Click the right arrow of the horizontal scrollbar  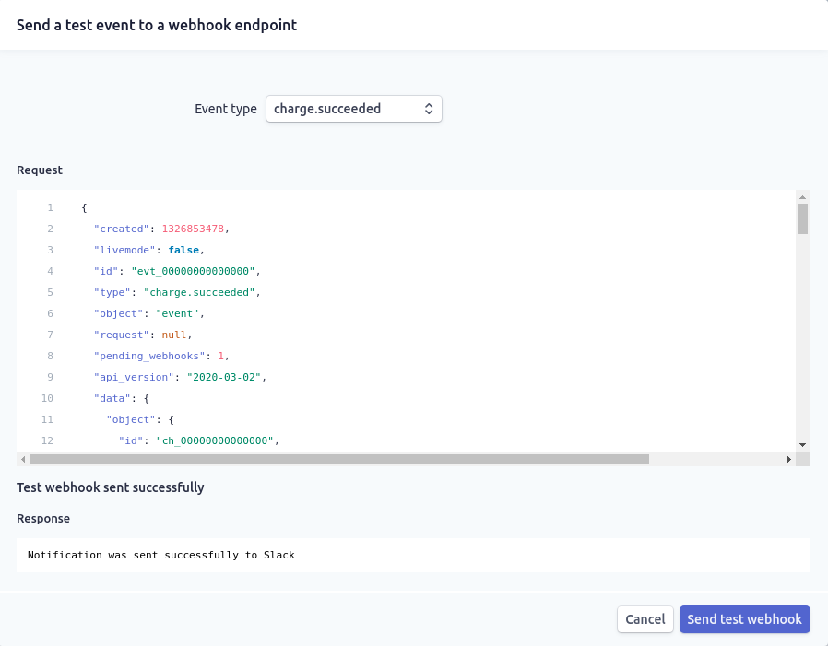pos(788,459)
